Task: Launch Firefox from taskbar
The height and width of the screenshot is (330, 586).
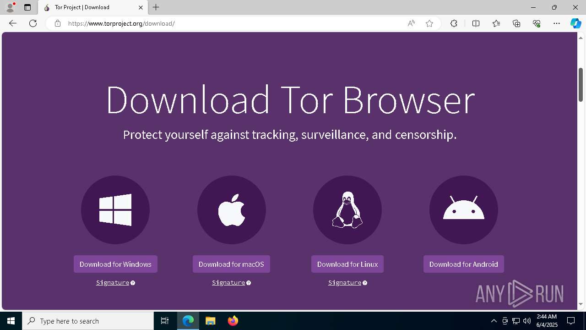Action: 233,321
